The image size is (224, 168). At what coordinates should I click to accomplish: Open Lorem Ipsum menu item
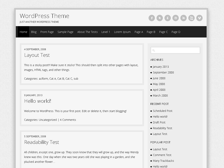[x=122, y=32]
